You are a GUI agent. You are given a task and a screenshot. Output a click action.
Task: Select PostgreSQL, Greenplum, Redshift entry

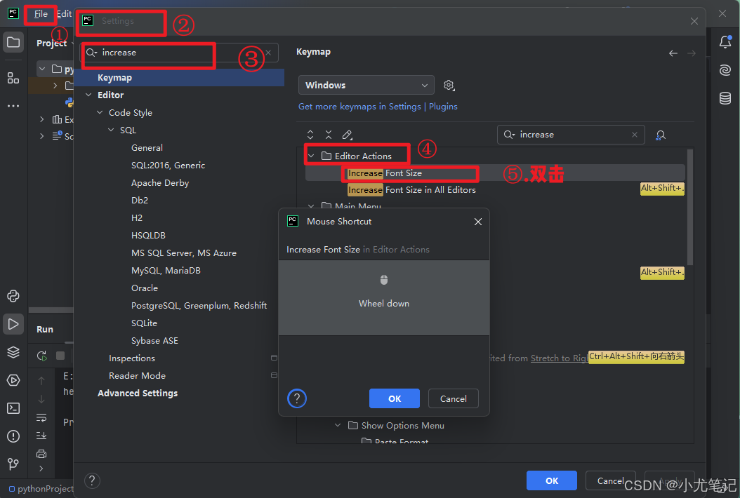[x=199, y=305]
